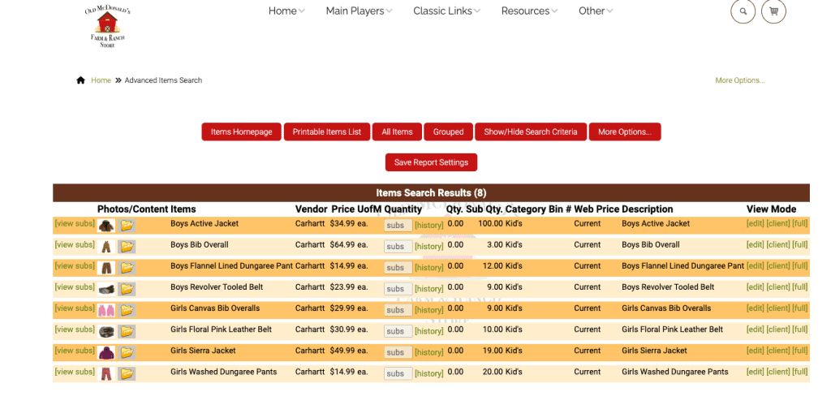Viewport: 831px width, 405px height.
Task: Click the Items Search Results (8) title
Action: [431, 193]
